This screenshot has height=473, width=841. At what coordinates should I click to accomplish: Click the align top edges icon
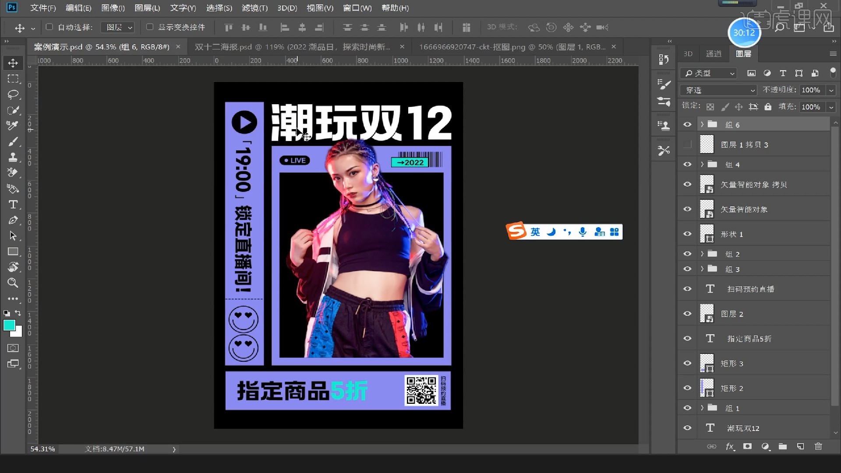pos(228,28)
